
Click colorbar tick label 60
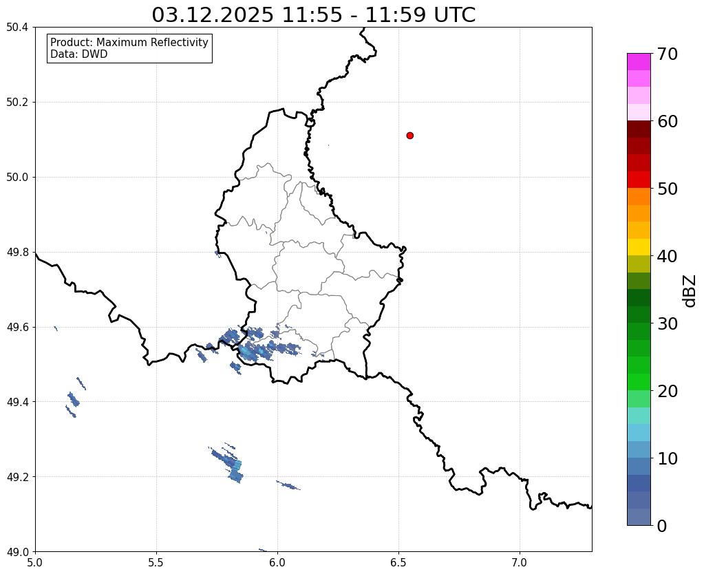pos(668,121)
